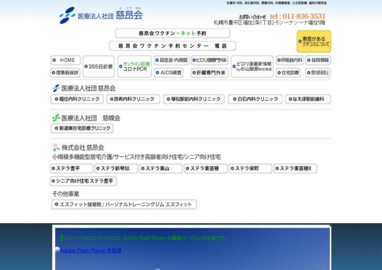Open エスフィット接骨院 / パーソナルトレーニングジム link
This screenshot has width=382, height=270.
(x=124, y=204)
